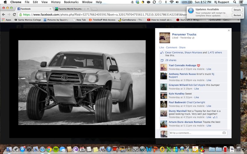Open Yael Conrado Anduaga's profile
The image size is (247, 154).
click(x=182, y=65)
